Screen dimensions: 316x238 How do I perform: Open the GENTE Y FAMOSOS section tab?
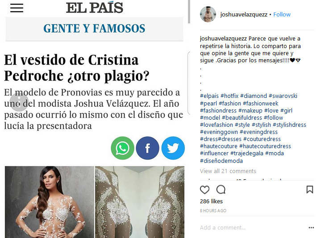pos(94,28)
